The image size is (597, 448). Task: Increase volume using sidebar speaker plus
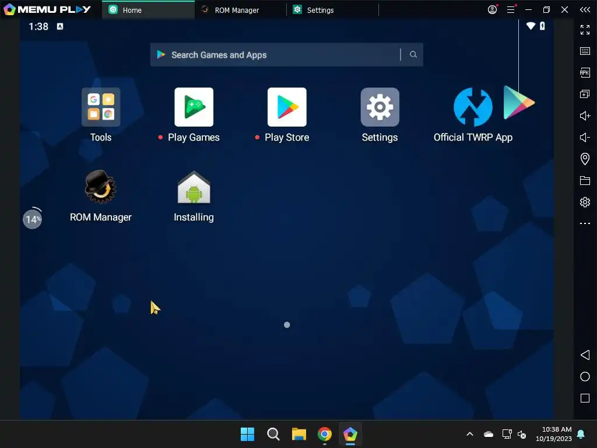pos(585,116)
